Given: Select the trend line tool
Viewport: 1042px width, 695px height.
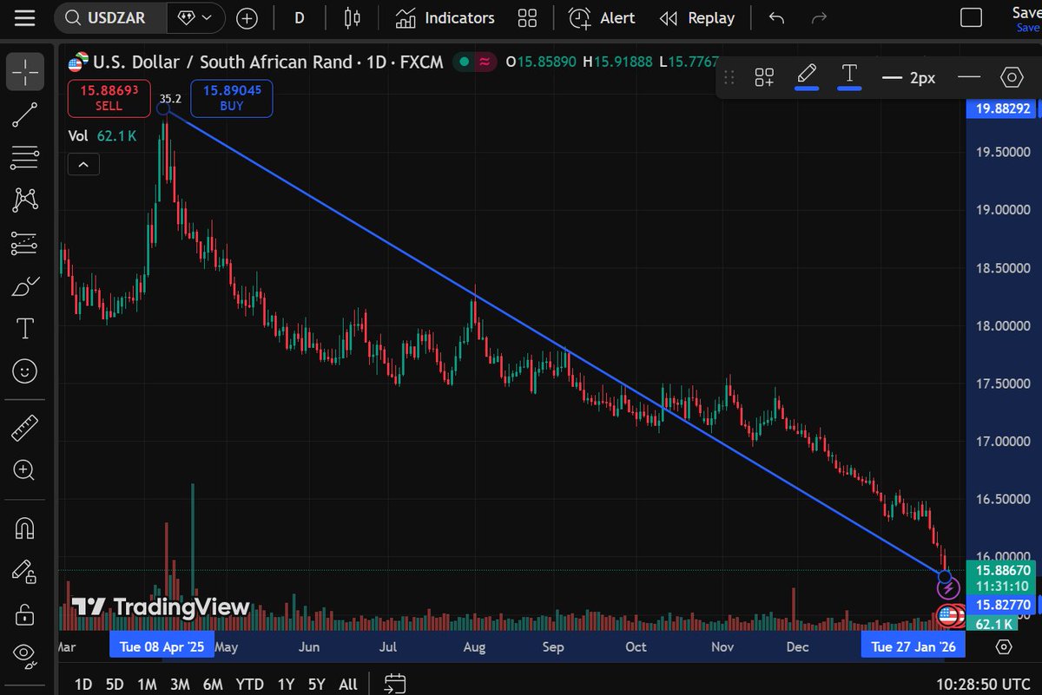Looking at the screenshot, I should pyautogui.click(x=25, y=115).
